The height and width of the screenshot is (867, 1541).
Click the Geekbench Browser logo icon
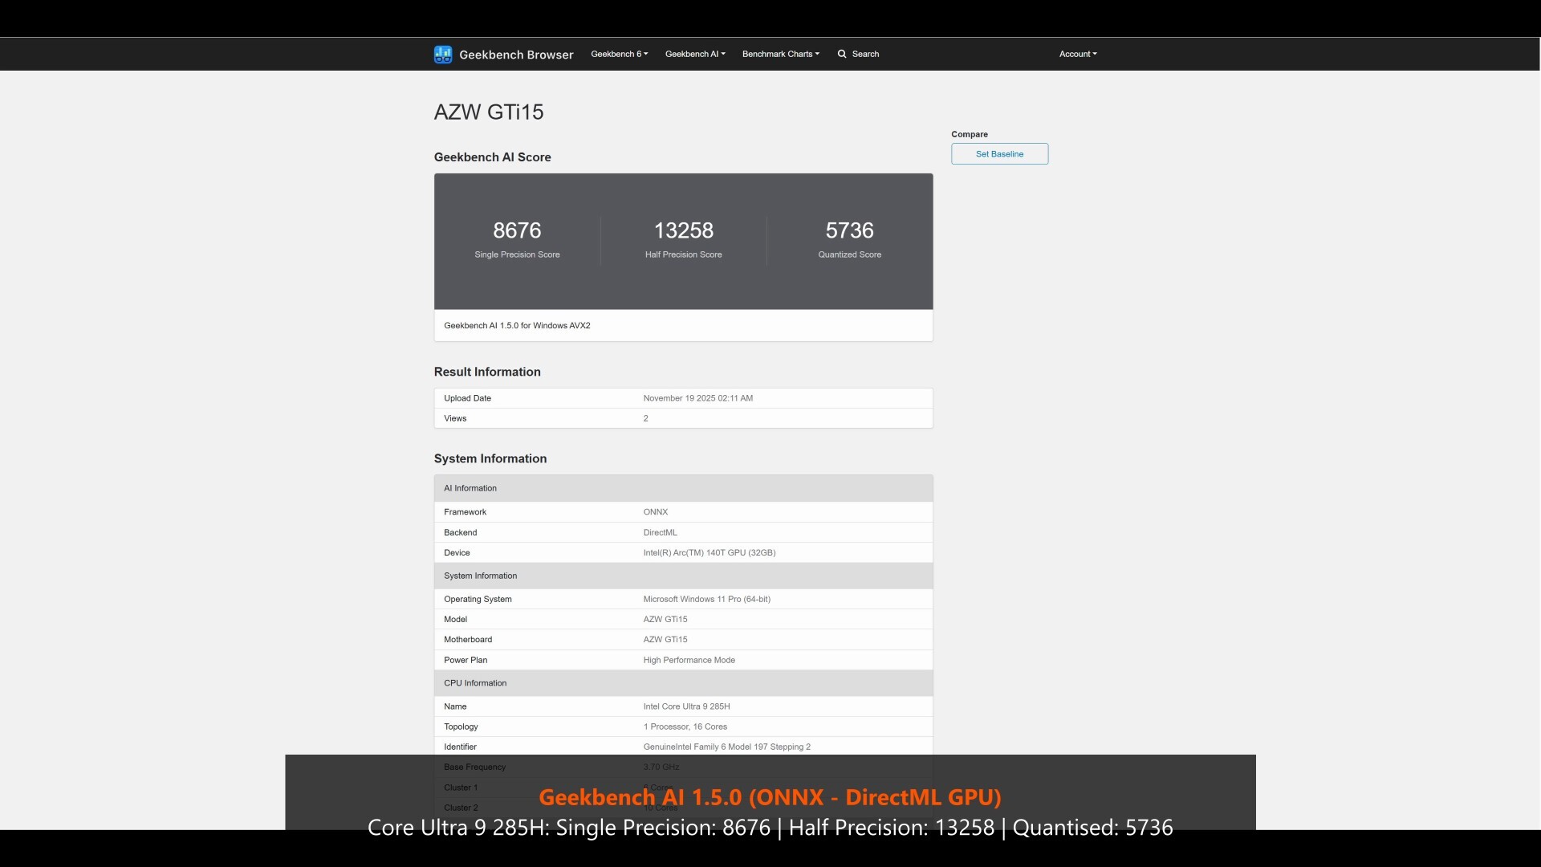[443, 54]
